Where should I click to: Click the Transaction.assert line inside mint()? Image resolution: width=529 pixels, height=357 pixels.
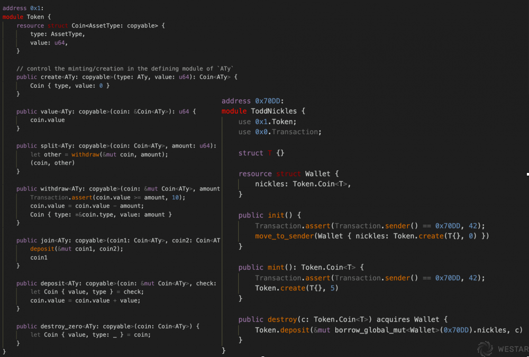370,278
